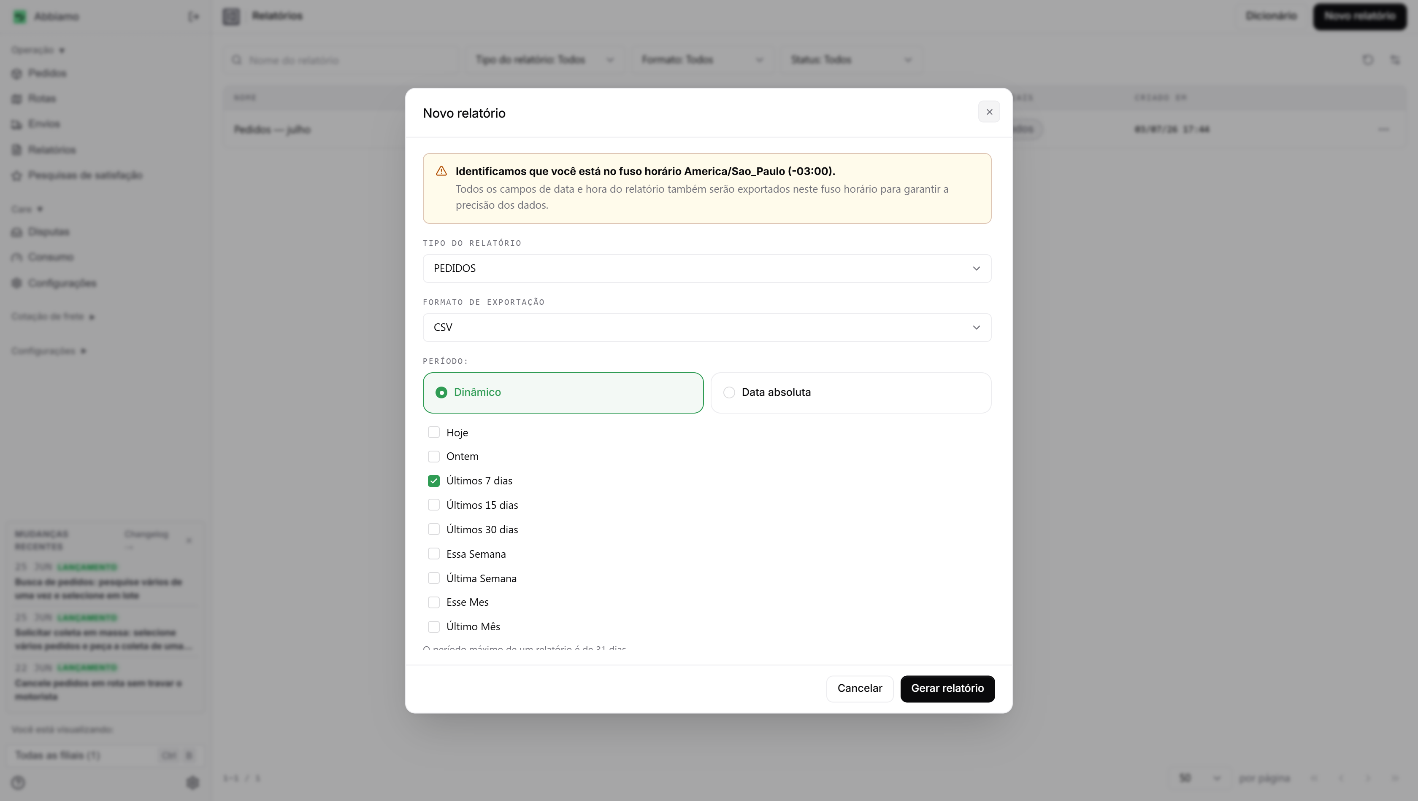Open the Changelog link in recent changes
This screenshot has height=801, width=1418.
146,540
